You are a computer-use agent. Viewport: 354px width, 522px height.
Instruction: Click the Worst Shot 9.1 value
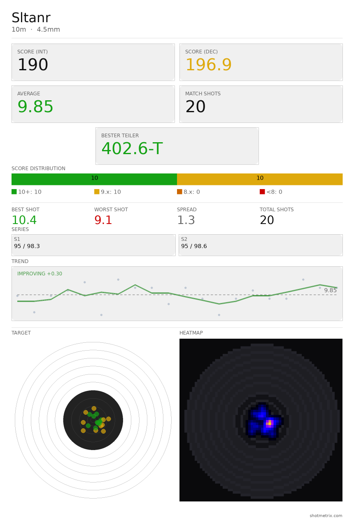103,221
